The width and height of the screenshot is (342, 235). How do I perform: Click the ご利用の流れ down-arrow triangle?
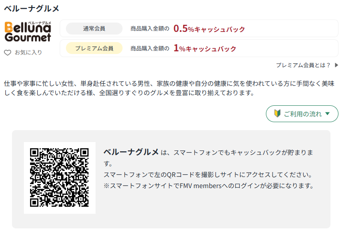tap(327, 113)
